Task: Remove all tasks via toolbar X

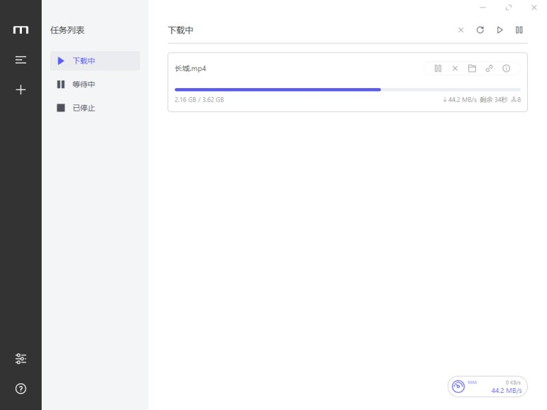Action: (x=462, y=30)
